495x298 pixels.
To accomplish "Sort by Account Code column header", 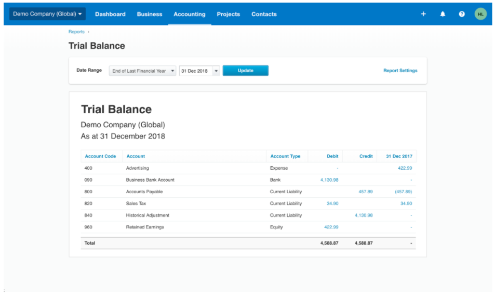I will tap(100, 156).
